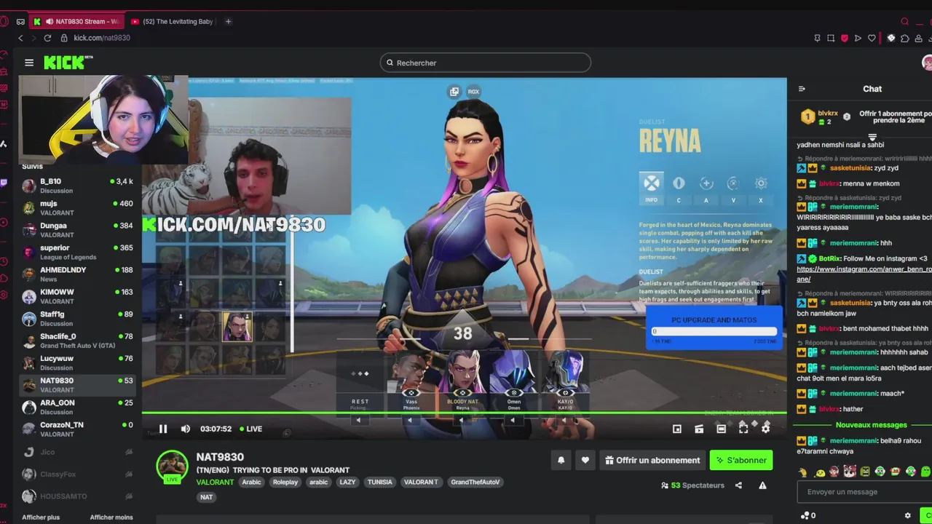The image size is (932, 524).
Task: Enable notifications with the bell icon
Action: (561, 460)
